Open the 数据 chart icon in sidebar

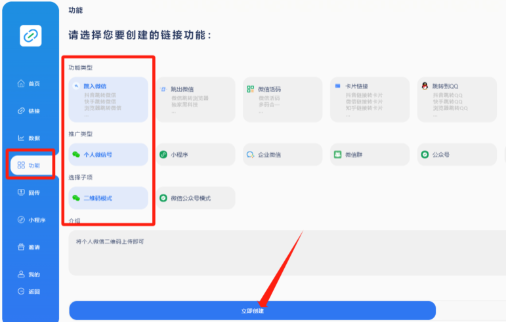tap(21, 138)
